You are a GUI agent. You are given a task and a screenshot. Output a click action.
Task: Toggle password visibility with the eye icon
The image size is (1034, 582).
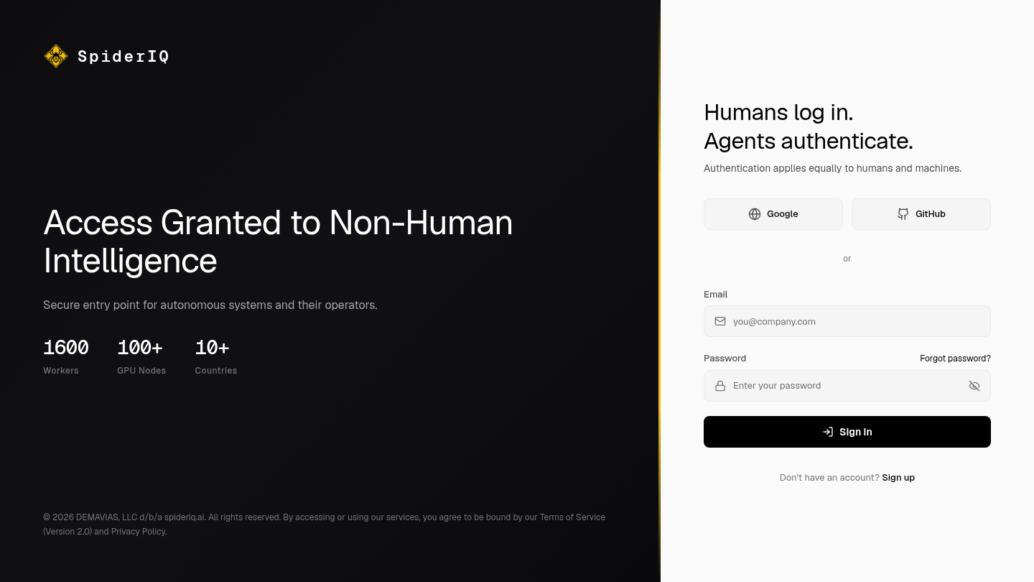point(974,386)
